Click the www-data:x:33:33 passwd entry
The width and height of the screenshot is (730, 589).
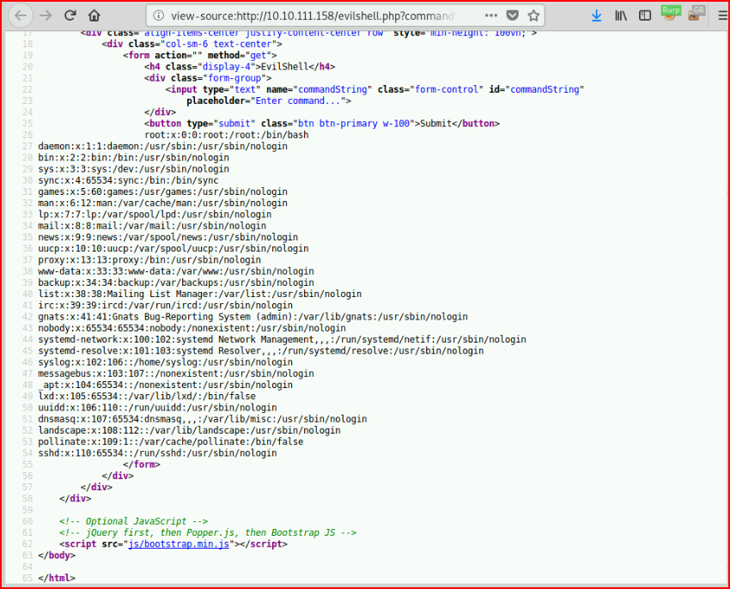(x=176, y=271)
